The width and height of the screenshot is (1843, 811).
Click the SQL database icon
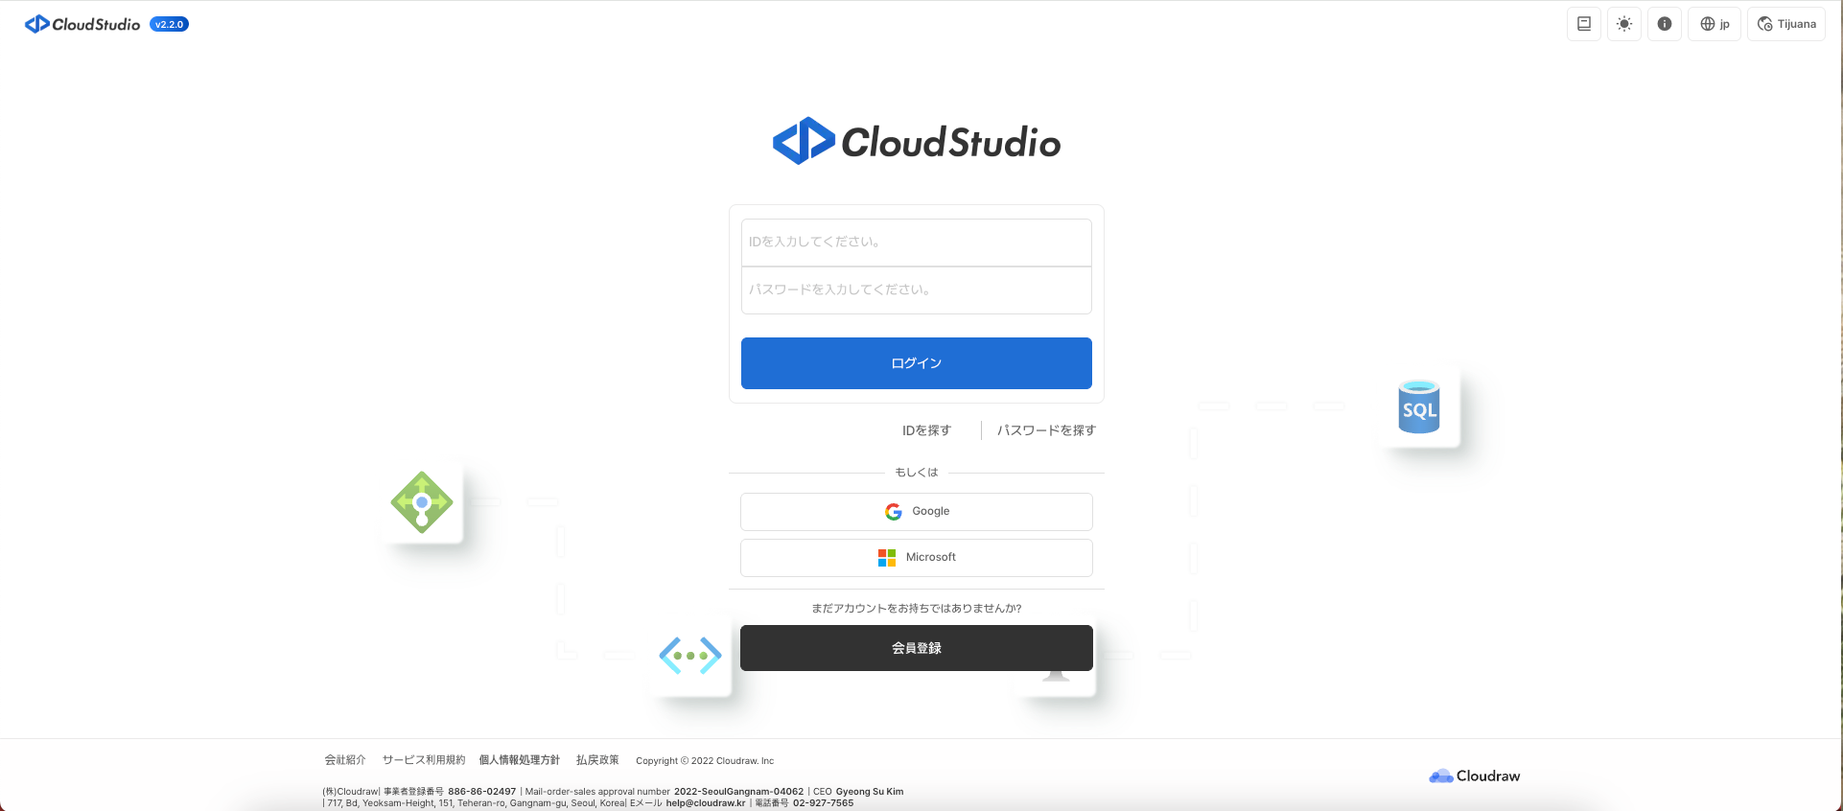tap(1418, 408)
